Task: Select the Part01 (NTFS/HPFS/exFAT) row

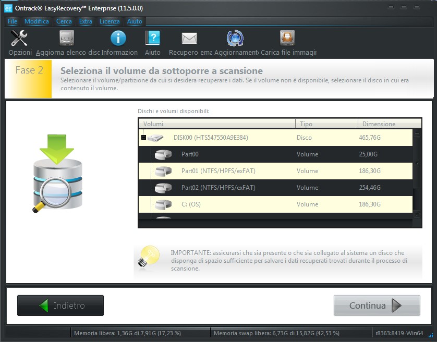Action: (x=275, y=171)
